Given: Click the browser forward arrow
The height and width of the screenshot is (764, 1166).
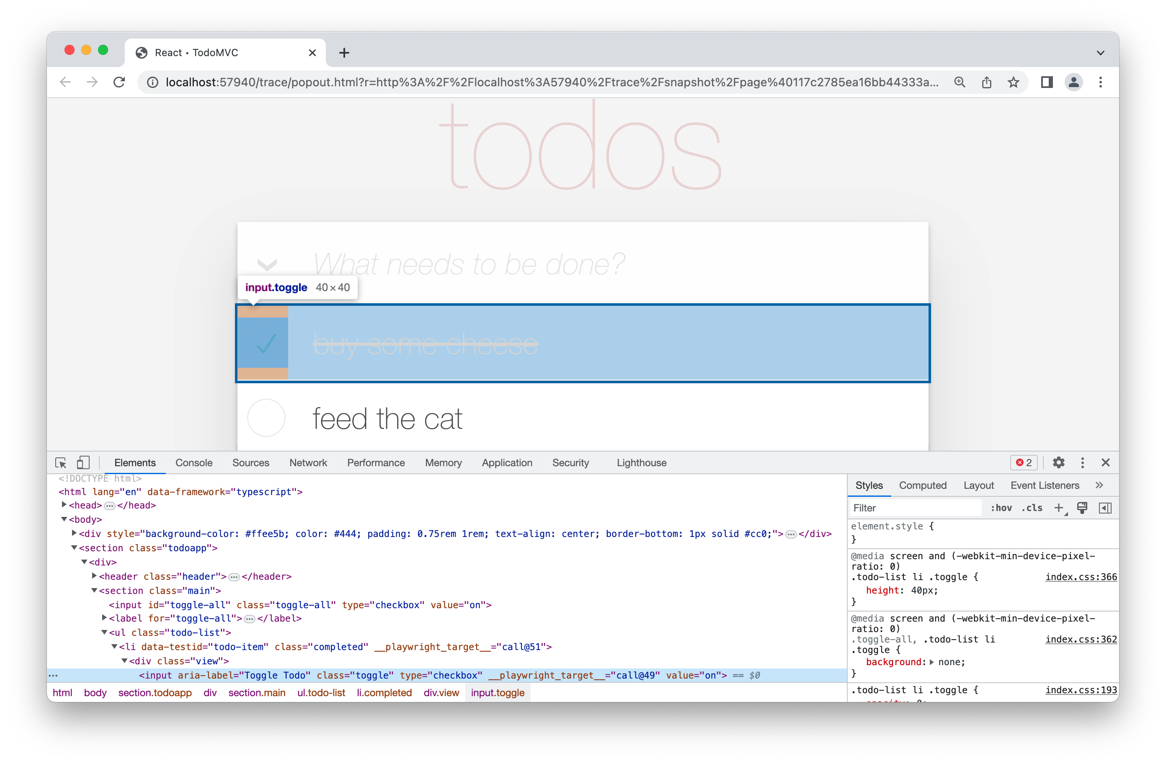Looking at the screenshot, I should point(92,82).
